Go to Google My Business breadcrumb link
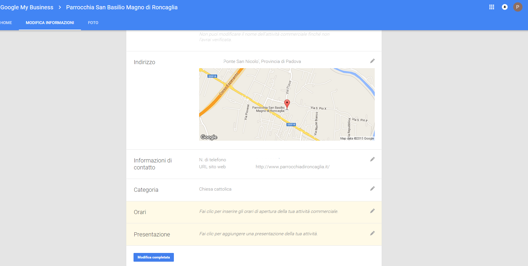Viewport: 528px width, 266px height. [x=27, y=7]
